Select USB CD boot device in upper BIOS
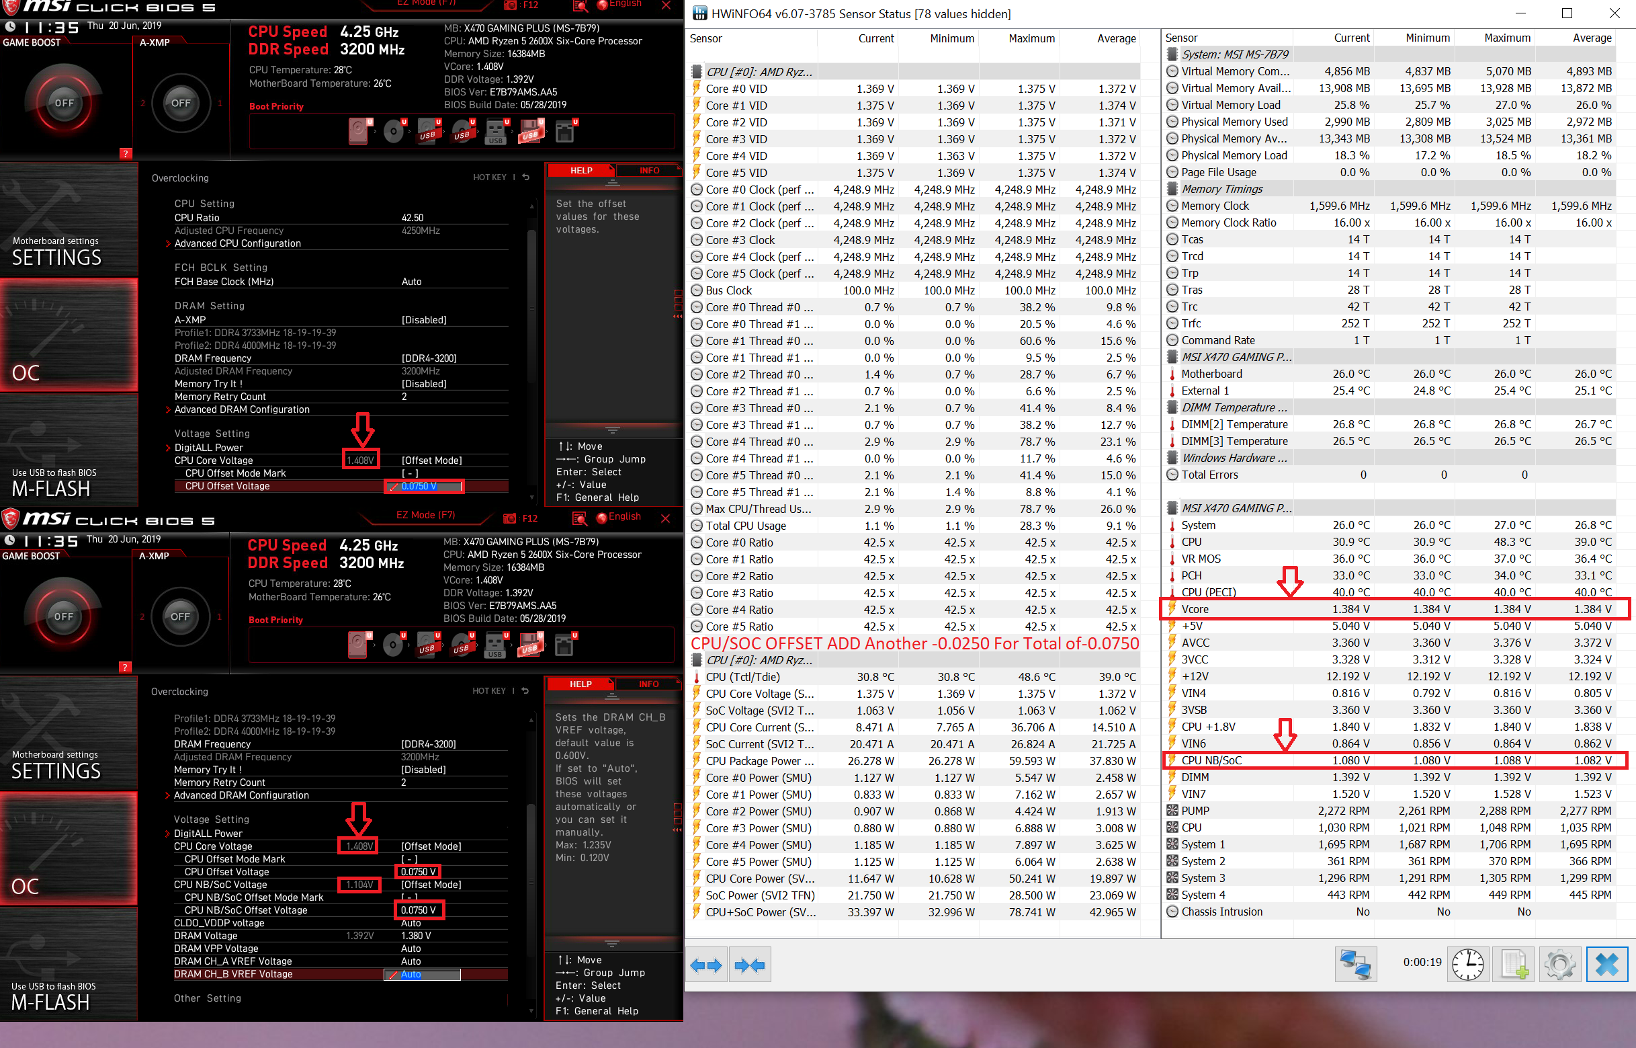This screenshot has width=1636, height=1048. (463, 130)
